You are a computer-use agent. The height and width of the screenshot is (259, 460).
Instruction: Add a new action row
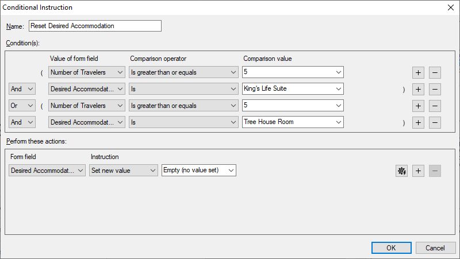(x=418, y=171)
